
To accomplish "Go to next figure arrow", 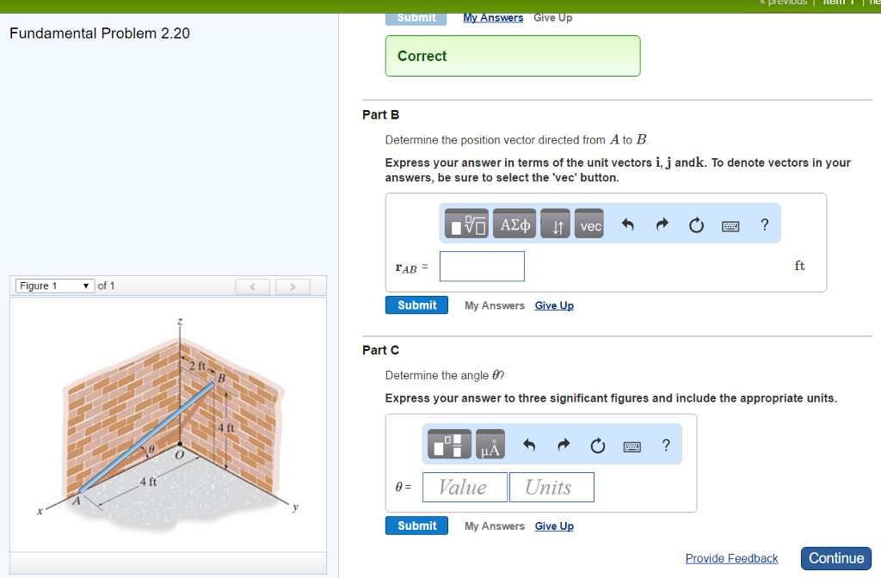I will click(293, 286).
